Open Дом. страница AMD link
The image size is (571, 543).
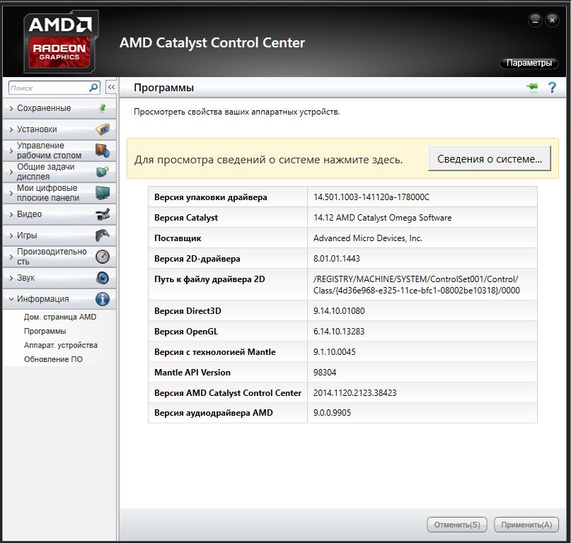pos(60,317)
